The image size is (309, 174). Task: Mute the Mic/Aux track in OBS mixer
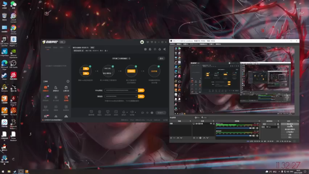pos(254,128)
